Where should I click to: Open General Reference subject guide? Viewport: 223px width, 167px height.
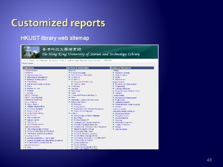click(123, 89)
